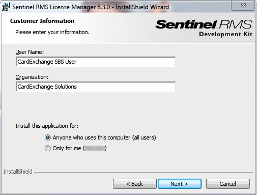Click "Install this application for:" text
The image size is (257, 195).
tap(47, 126)
